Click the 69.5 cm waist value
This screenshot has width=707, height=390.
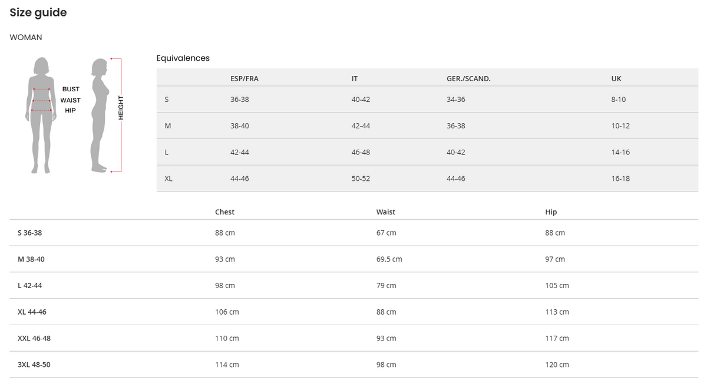tap(389, 259)
